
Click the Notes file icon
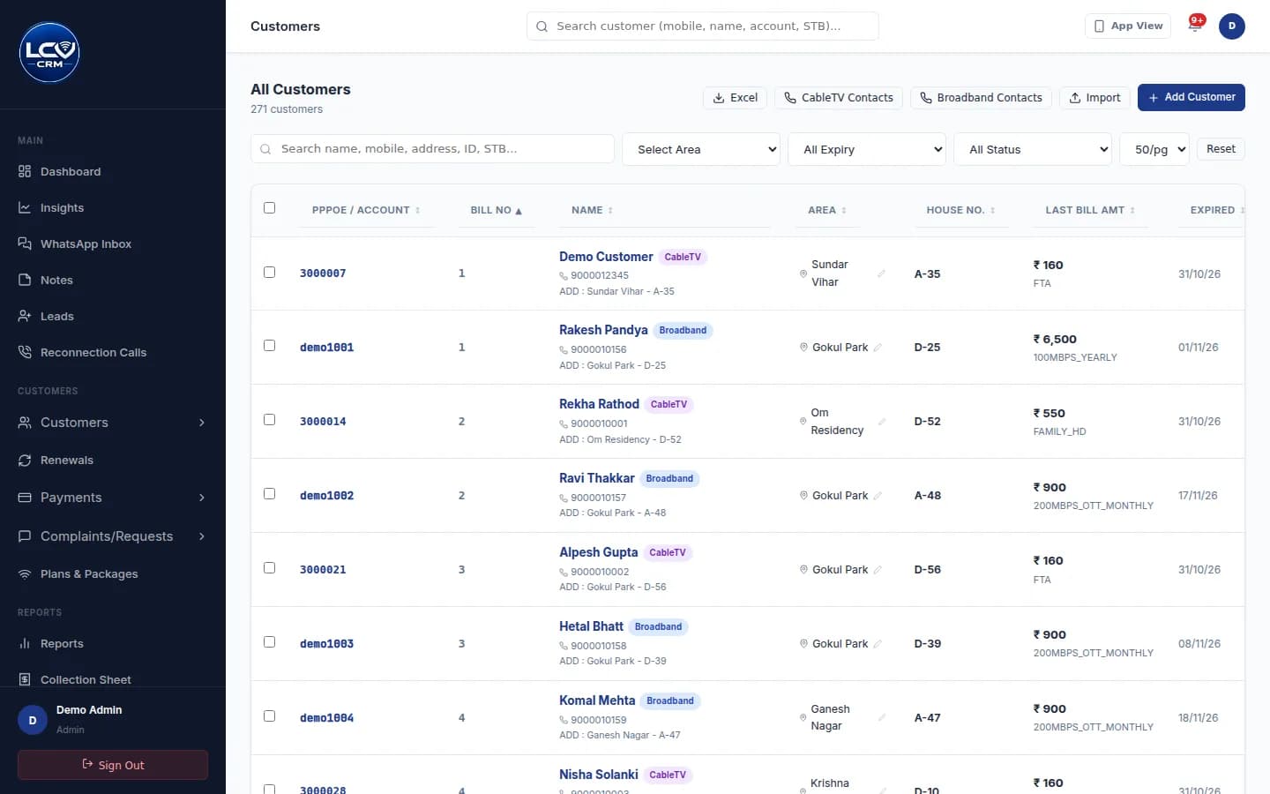25,280
